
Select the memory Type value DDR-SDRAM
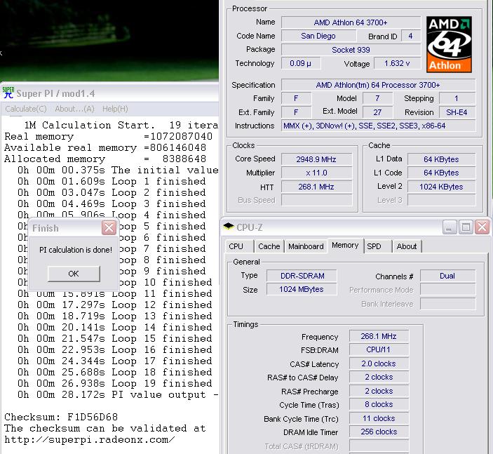(302, 276)
